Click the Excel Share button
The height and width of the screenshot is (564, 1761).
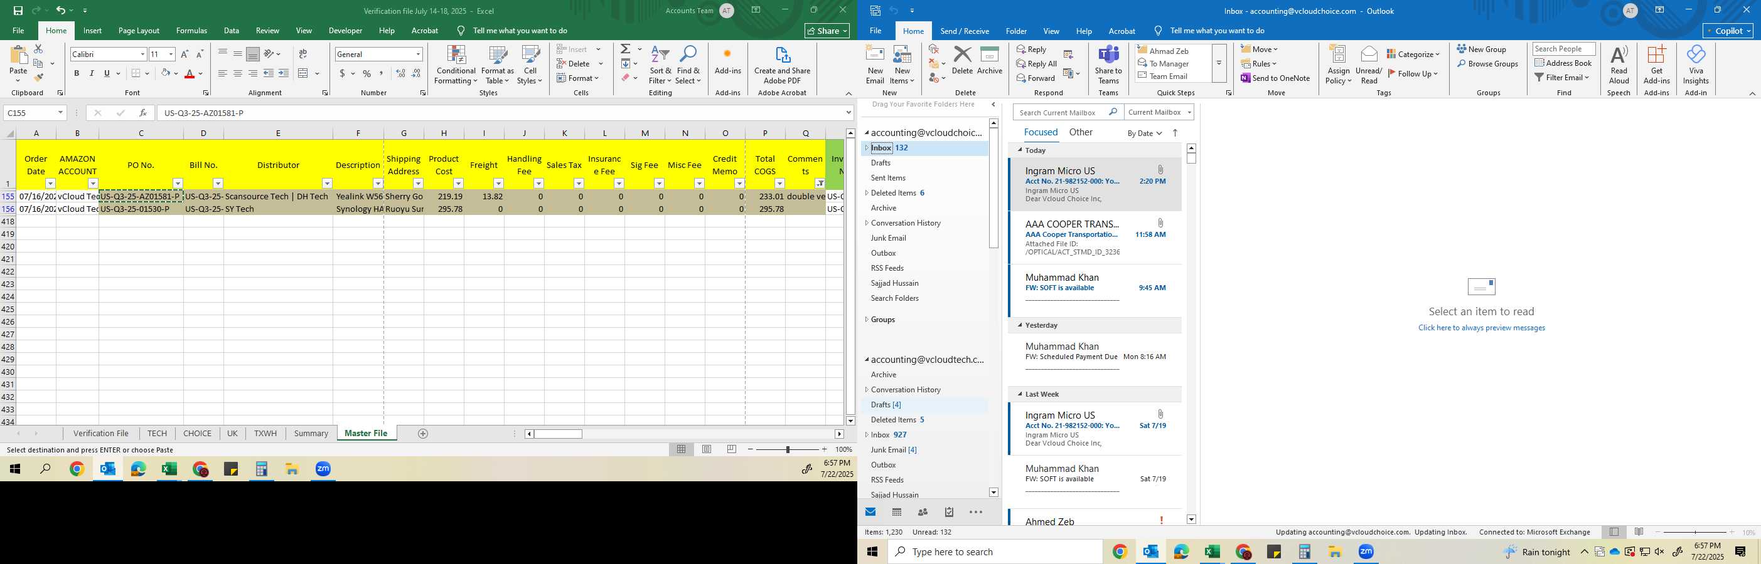827,31
